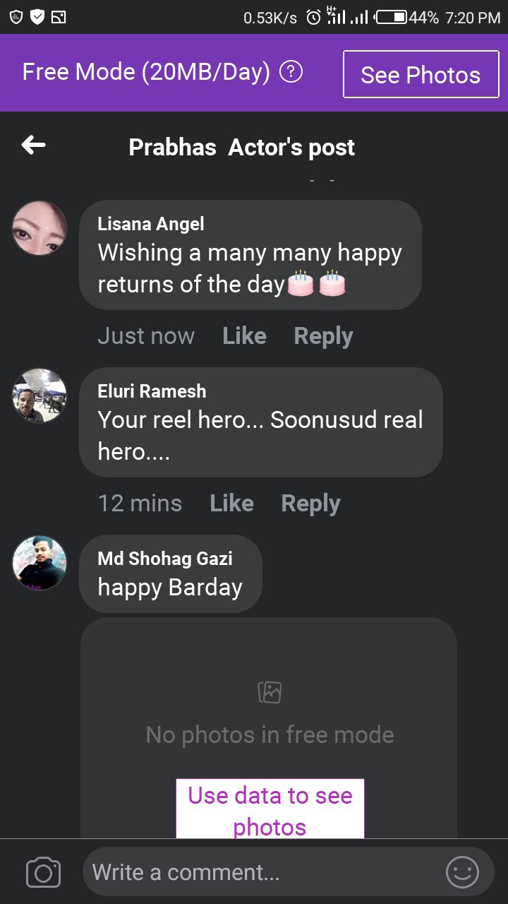Like Lisana Angel's comment
The width and height of the screenshot is (508, 904).
244,336
